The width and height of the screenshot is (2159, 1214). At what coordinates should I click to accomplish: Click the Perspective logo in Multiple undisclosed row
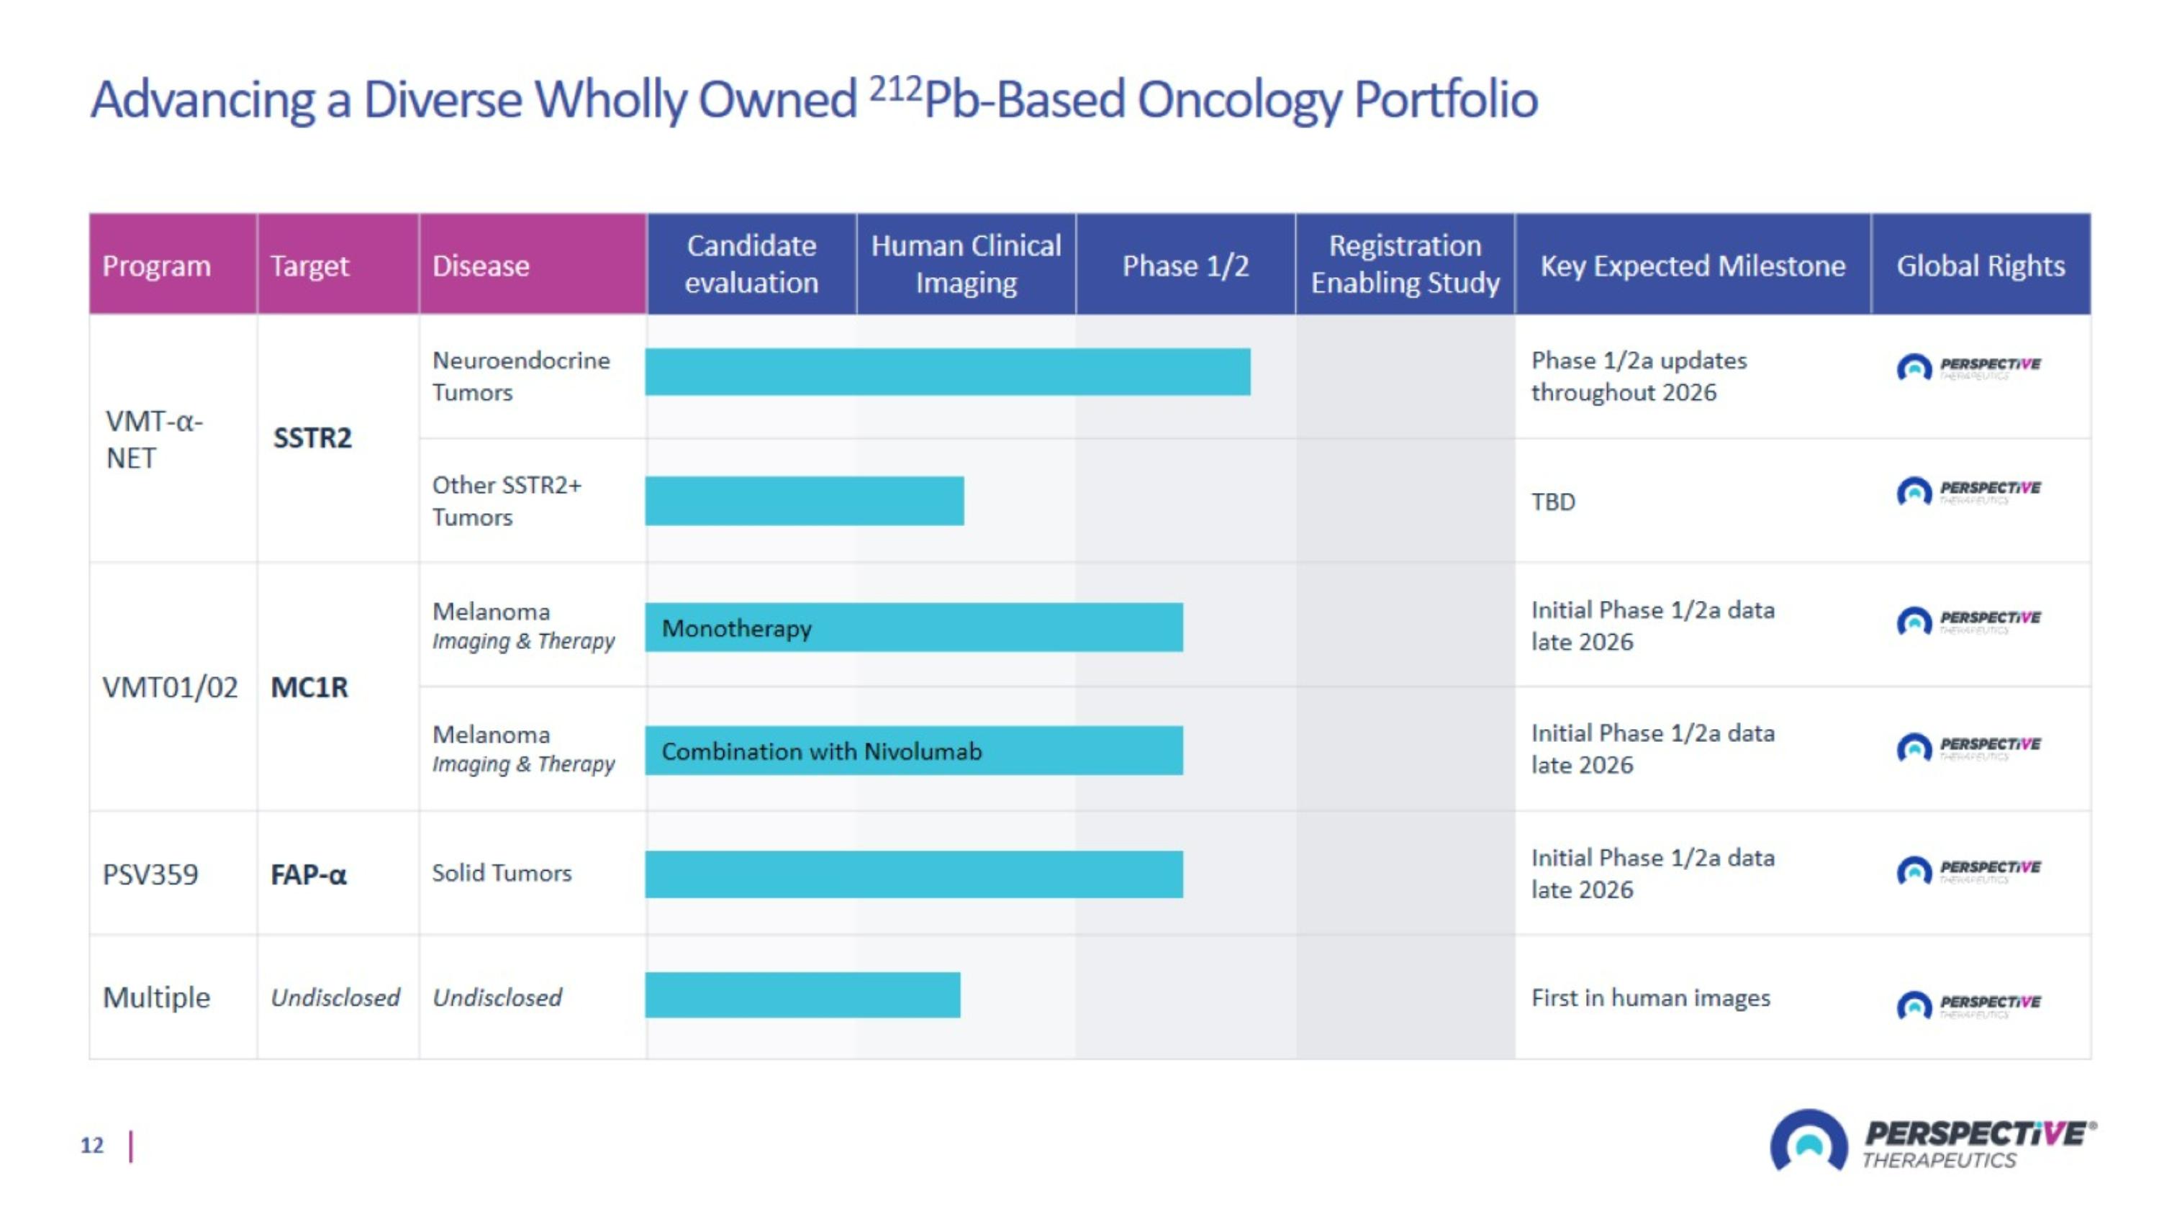[x=1968, y=1005]
